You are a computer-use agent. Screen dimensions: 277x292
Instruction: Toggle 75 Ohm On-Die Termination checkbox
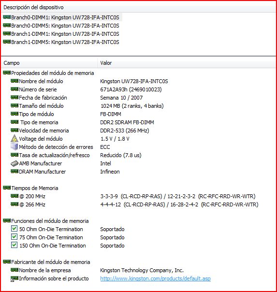tap(14, 237)
